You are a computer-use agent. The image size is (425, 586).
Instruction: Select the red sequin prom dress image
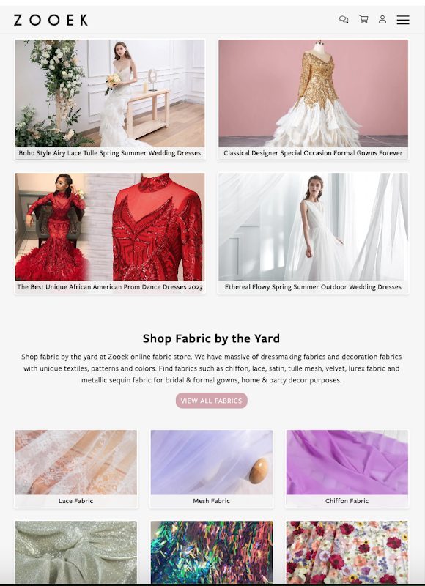click(x=110, y=226)
